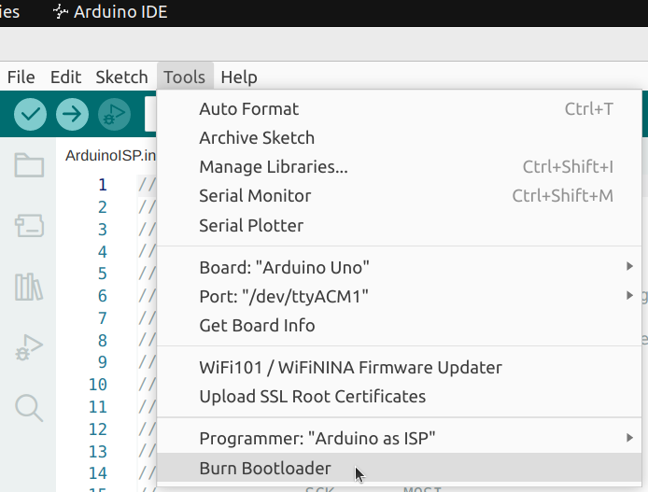Click the Arduino IDE title bar icon
Image resolution: width=648 pixels, height=492 pixels.
pyautogui.click(x=61, y=11)
